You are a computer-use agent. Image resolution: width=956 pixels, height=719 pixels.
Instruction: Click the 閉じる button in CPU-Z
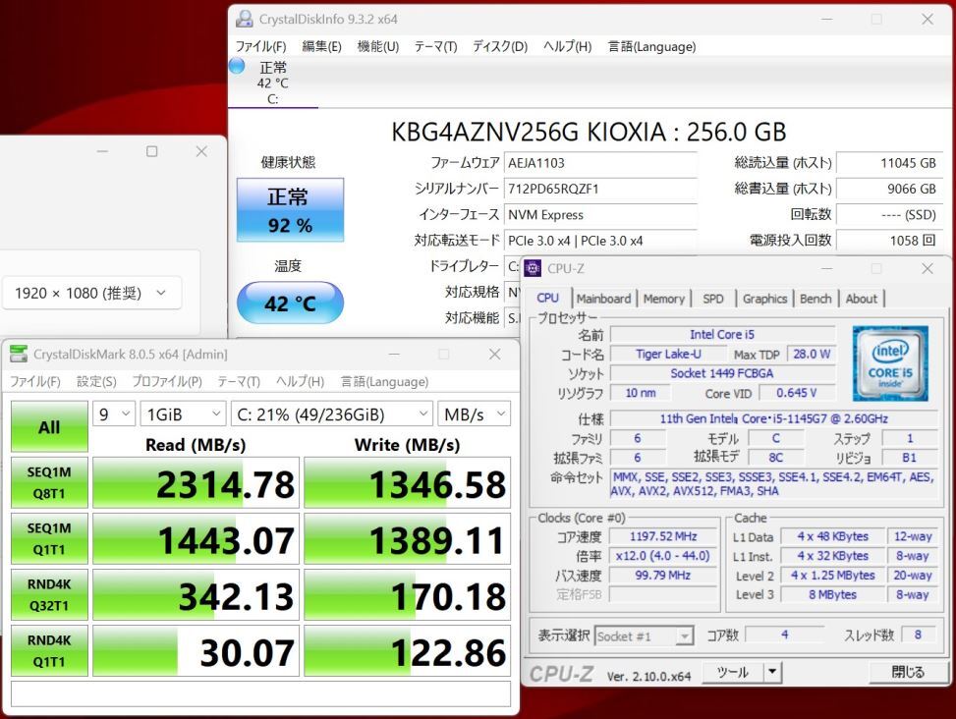click(908, 672)
